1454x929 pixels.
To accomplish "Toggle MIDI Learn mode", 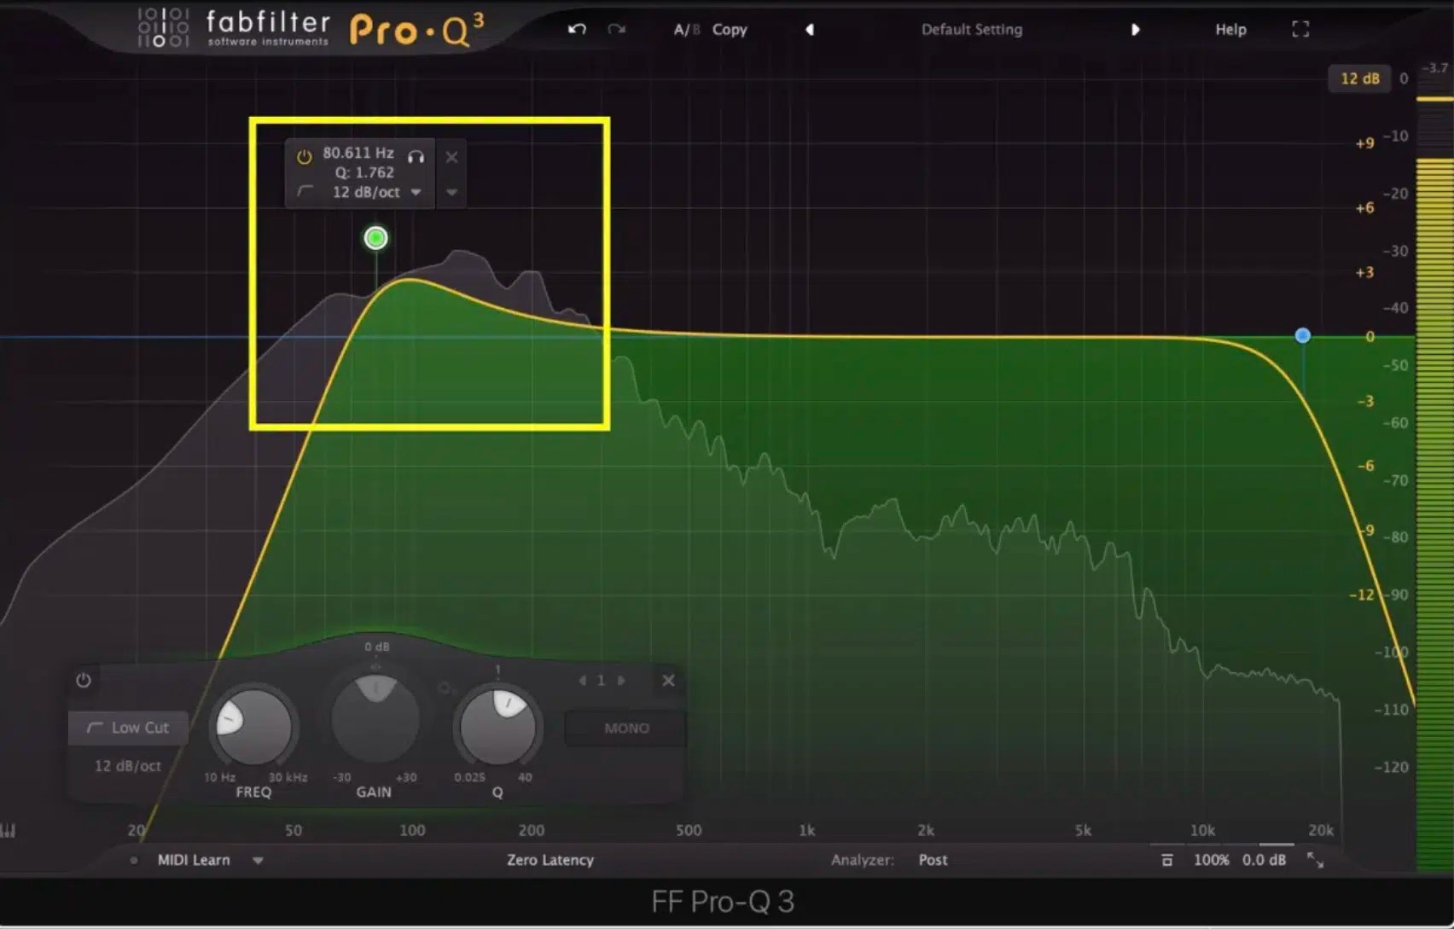I will point(192,860).
